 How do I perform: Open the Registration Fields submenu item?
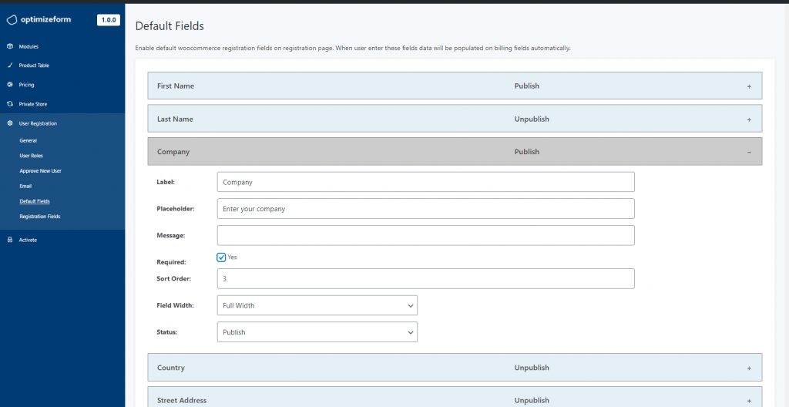coord(40,217)
